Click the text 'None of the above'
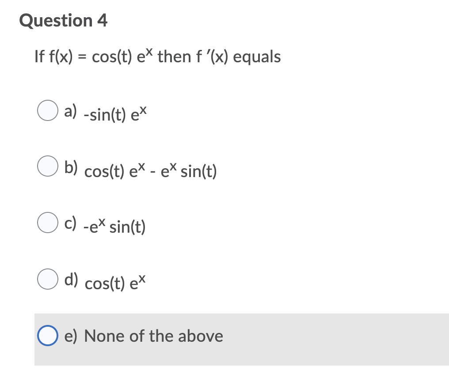The height and width of the screenshot is (385, 449). coord(154,336)
